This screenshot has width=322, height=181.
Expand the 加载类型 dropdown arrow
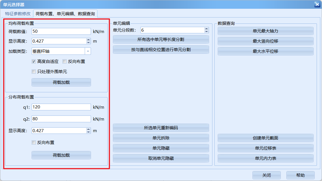(88, 51)
